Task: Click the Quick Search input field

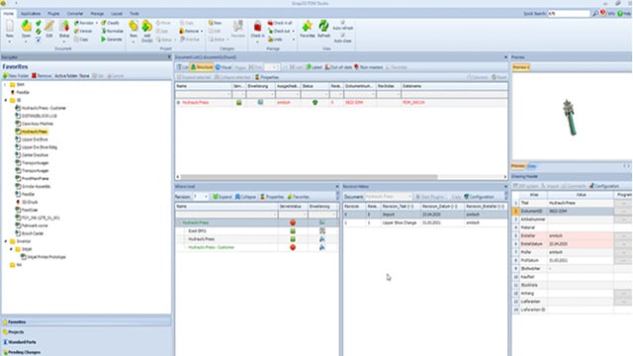Action: point(569,13)
